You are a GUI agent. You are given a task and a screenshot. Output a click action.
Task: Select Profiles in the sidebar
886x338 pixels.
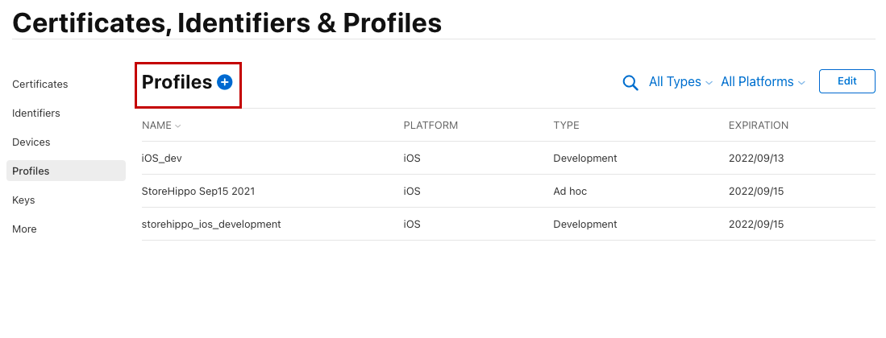[x=31, y=171]
